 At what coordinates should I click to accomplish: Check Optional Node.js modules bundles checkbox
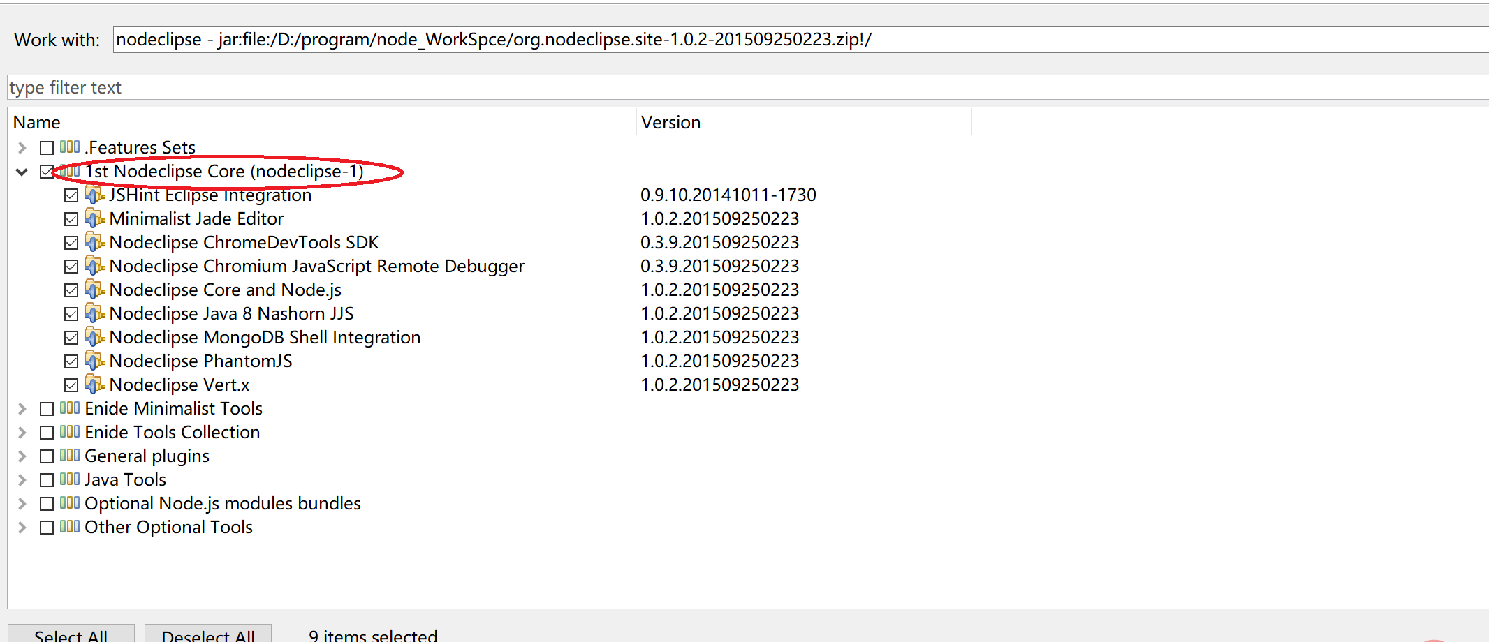coord(47,504)
